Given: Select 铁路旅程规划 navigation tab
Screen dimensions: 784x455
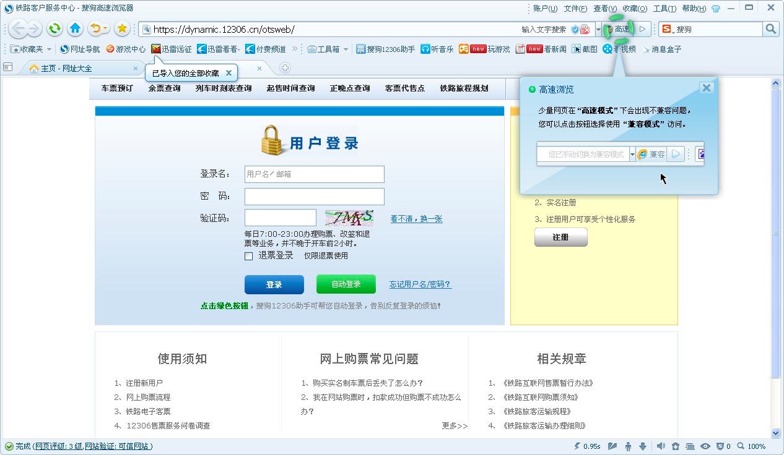Looking at the screenshot, I should (x=464, y=88).
